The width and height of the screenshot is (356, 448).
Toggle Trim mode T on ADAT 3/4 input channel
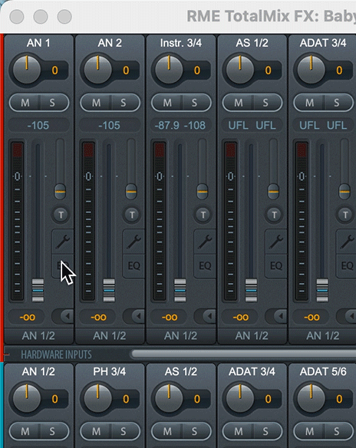pos(345,215)
